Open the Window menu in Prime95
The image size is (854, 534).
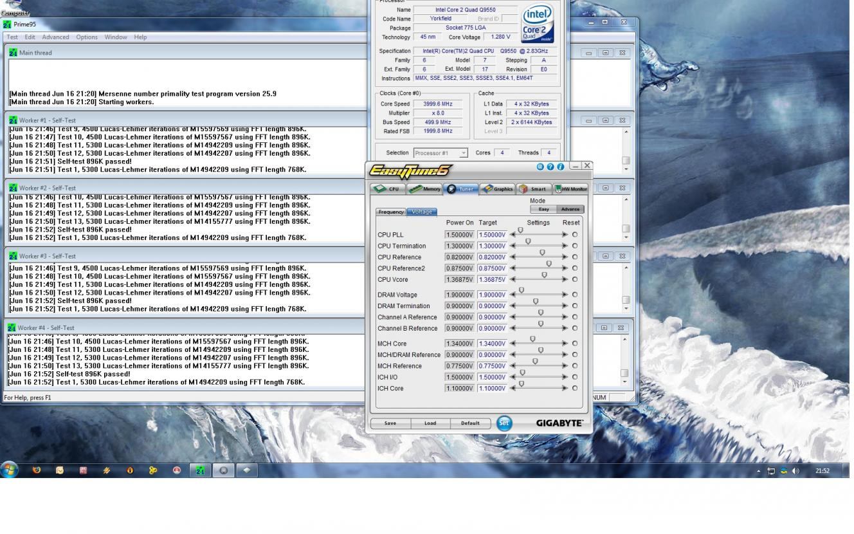point(116,37)
